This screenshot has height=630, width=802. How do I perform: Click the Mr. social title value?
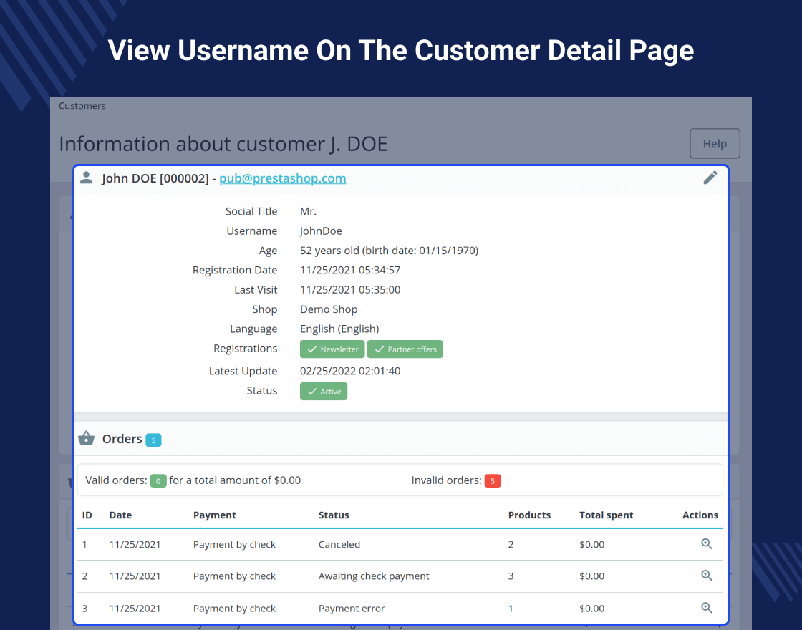[x=308, y=211]
